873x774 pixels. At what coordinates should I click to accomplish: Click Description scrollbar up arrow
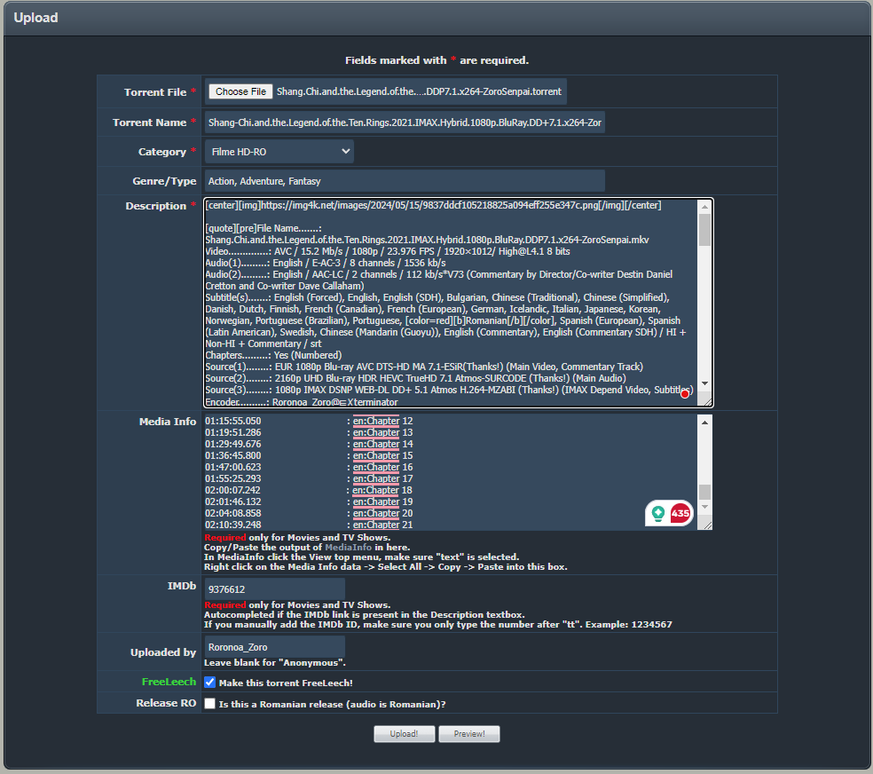pyautogui.click(x=704, y=206)
